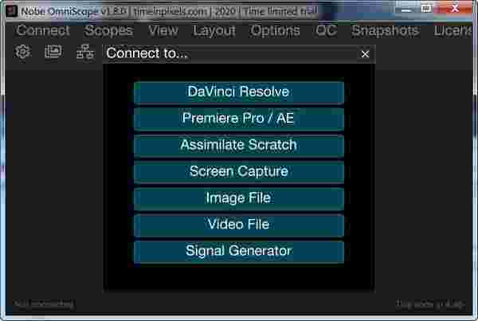Open the Options menu

275,30
